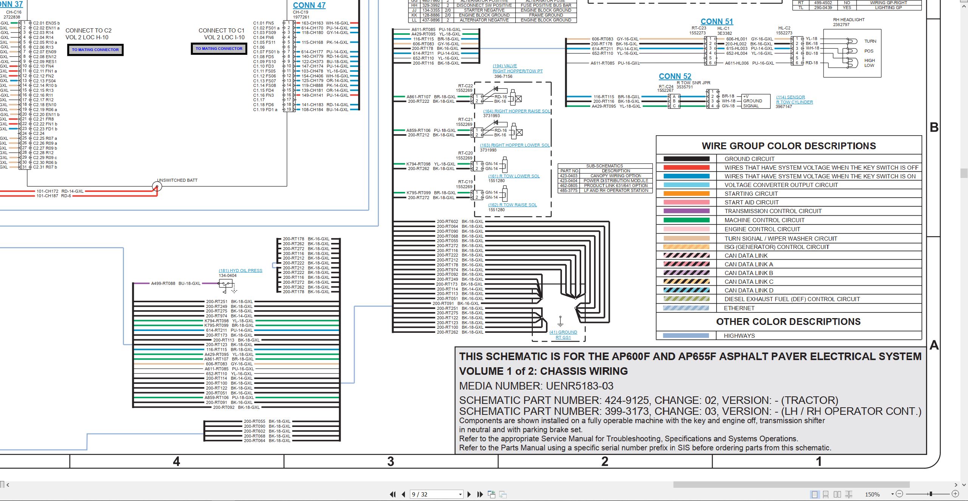Click the 'CAN DATA LINK D' legend entry
This screenshot has width=968, height=501.
749,291
